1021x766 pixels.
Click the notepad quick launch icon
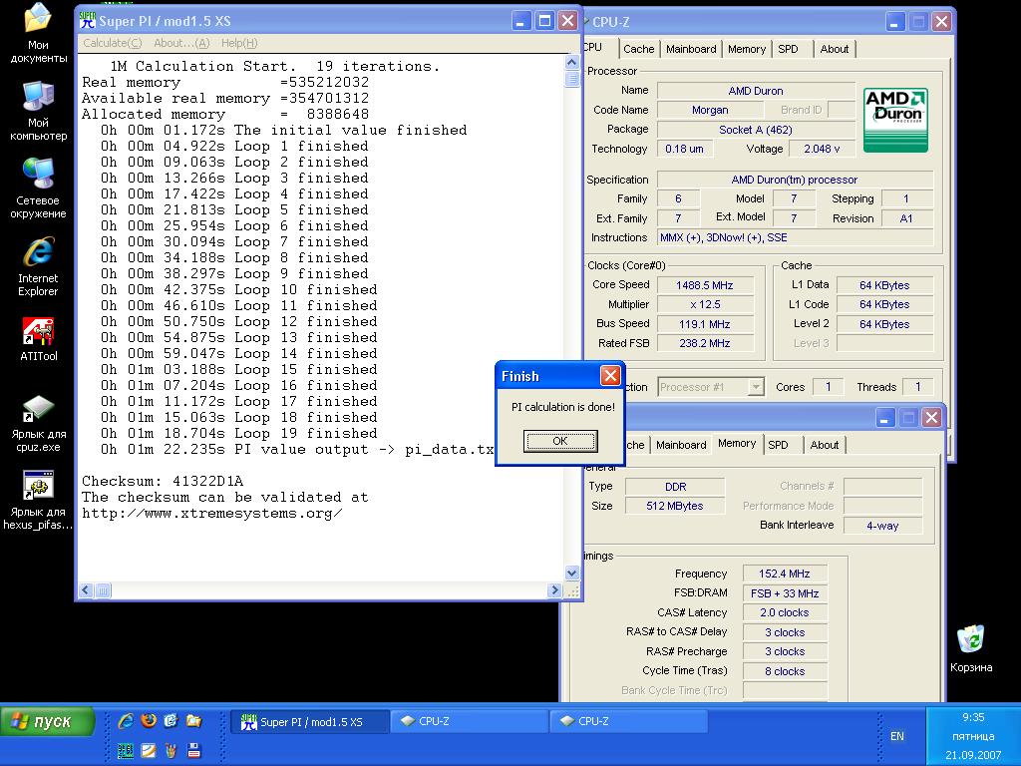click(150, 750)
